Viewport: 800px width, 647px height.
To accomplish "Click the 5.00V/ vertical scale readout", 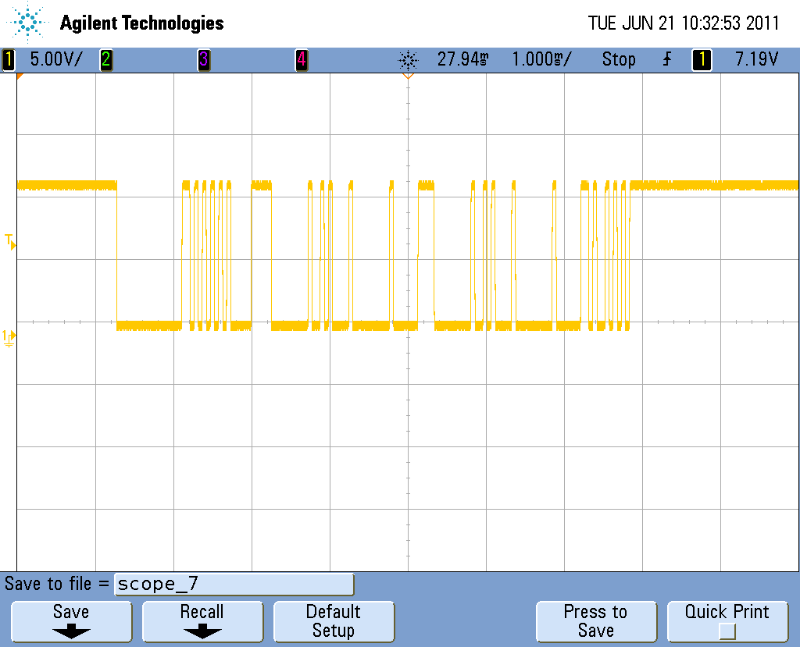I will click(x=55, y=59).
